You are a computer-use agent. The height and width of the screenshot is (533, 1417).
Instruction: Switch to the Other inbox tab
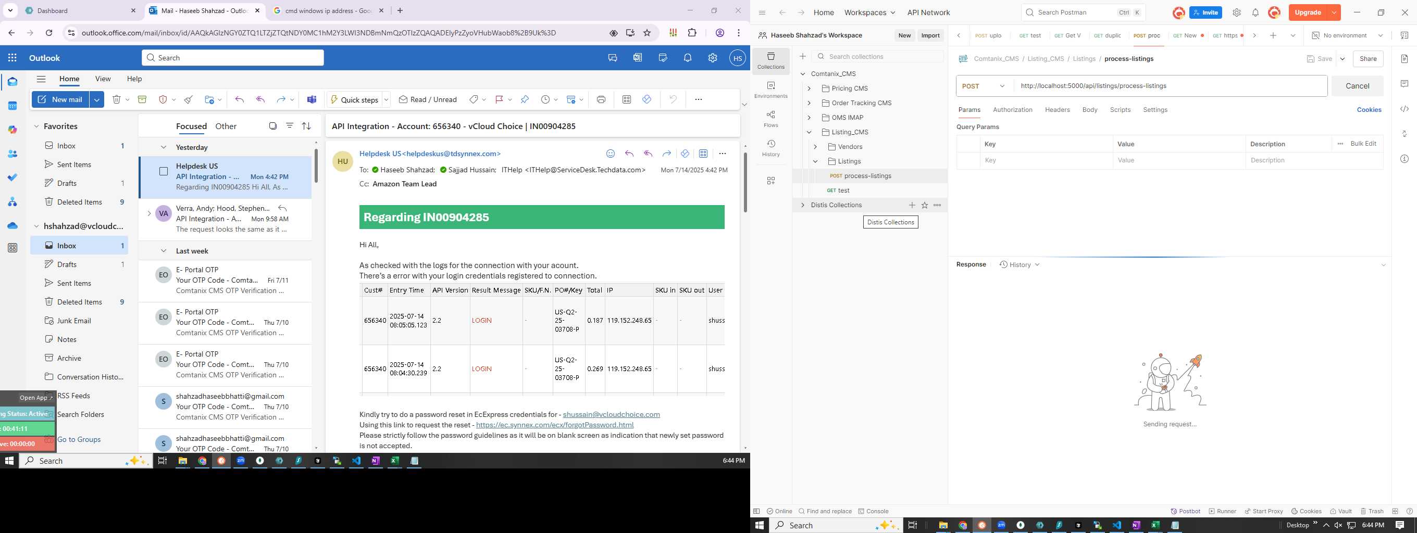[226, 126]
